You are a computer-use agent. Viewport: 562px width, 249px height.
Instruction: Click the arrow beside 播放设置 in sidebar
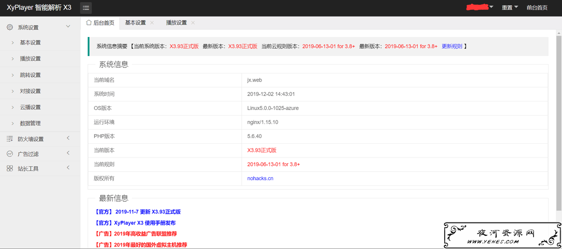pos(12,59)
